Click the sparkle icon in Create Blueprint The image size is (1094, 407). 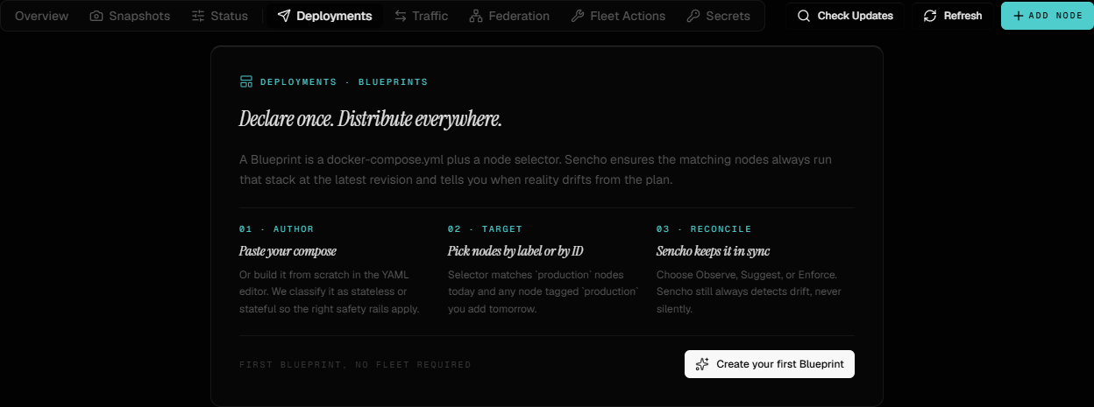(x=702, y=364)
